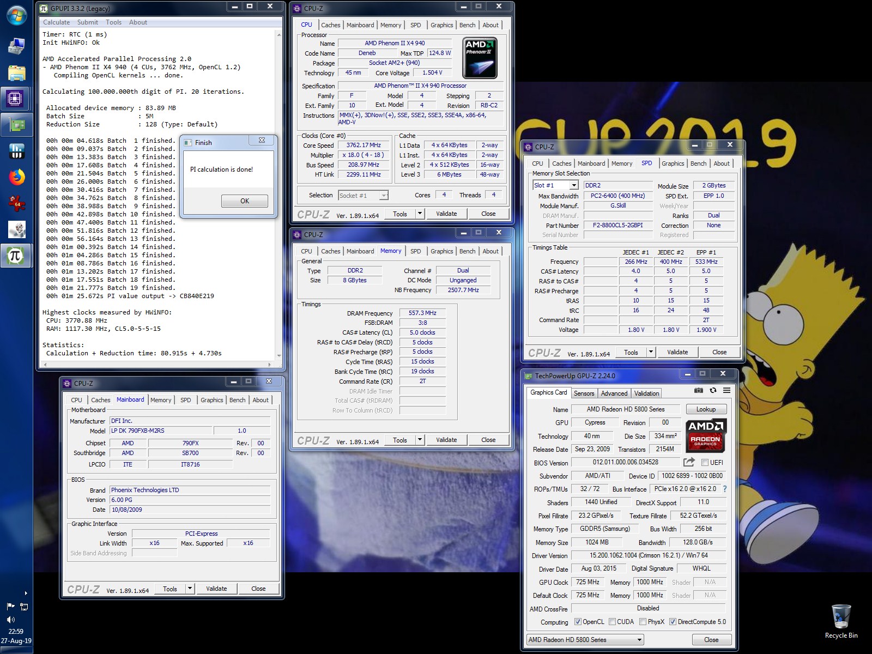
Task: Export the BIOS using share arrow icon
Action: (689, 462)
